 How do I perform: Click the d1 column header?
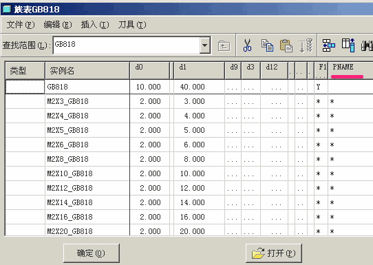199,71
